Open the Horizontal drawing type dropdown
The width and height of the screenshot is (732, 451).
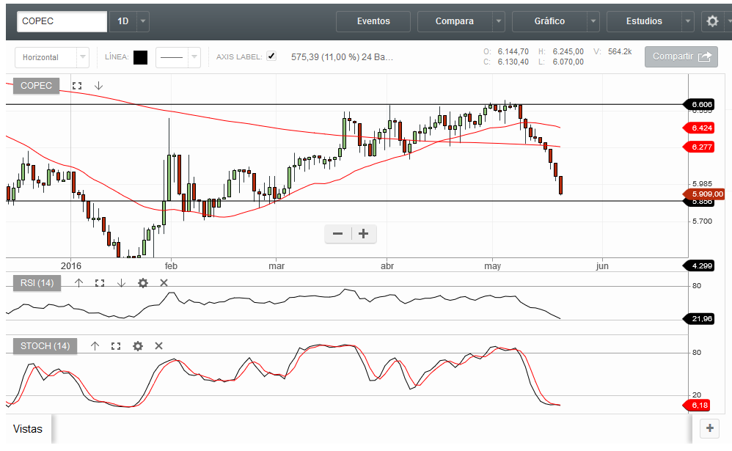[83, 56]
